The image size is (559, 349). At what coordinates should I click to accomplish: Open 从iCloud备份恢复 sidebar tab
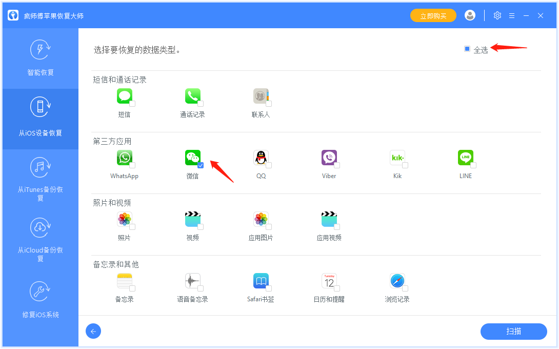(x=41, y=240)
